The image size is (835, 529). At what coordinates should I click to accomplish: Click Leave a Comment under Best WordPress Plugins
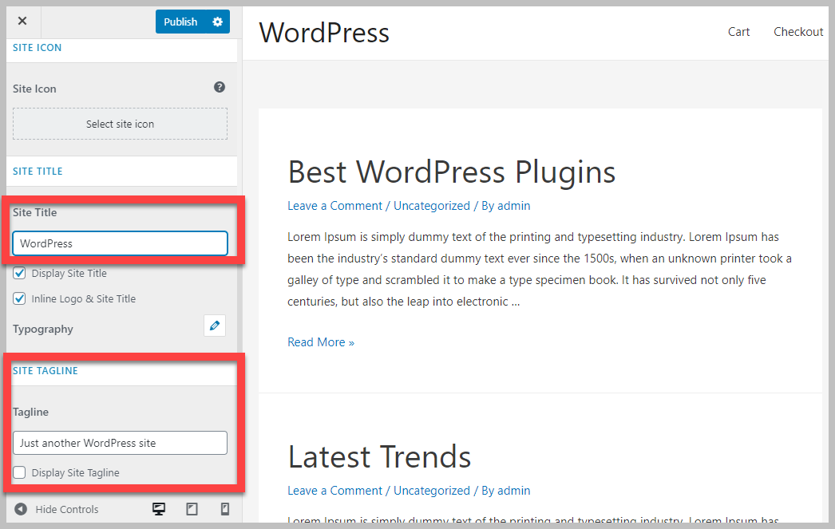pos(335,206)
